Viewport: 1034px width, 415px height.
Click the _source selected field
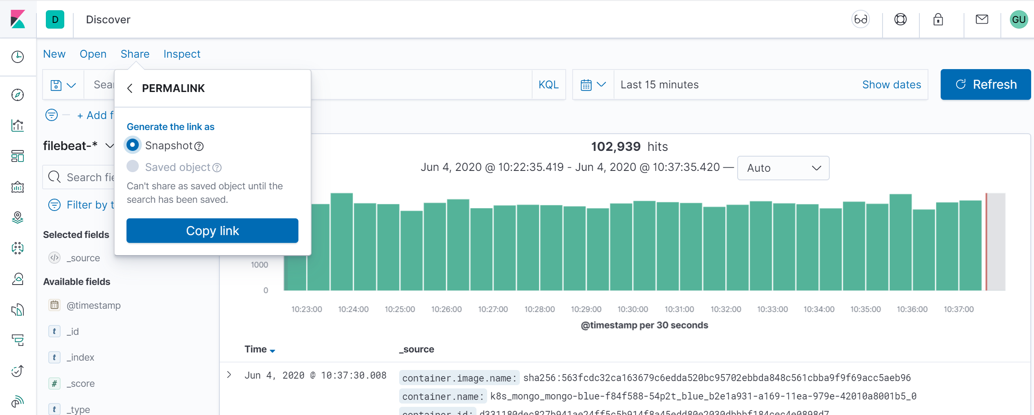click(83, 258)
